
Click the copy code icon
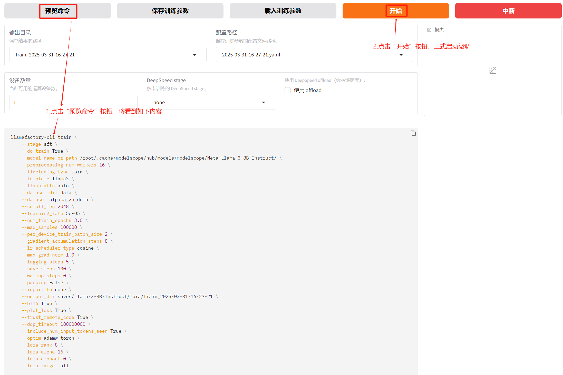pyautogui.click(x=413, y=133)
